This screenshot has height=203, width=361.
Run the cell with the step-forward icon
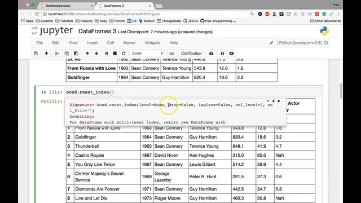tap(107, 54)
